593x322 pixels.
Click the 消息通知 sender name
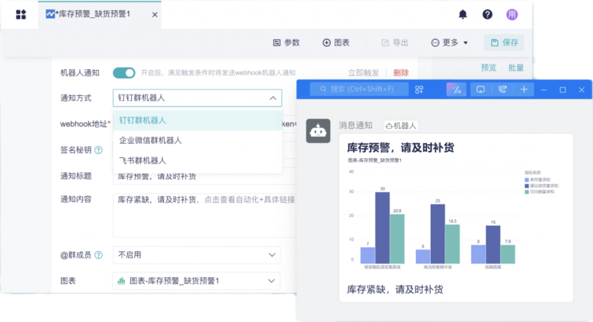pyautogui.click(x=356, y=125)
